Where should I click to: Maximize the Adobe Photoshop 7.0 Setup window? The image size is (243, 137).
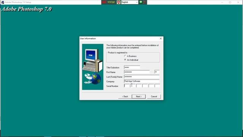pos(230,2)
